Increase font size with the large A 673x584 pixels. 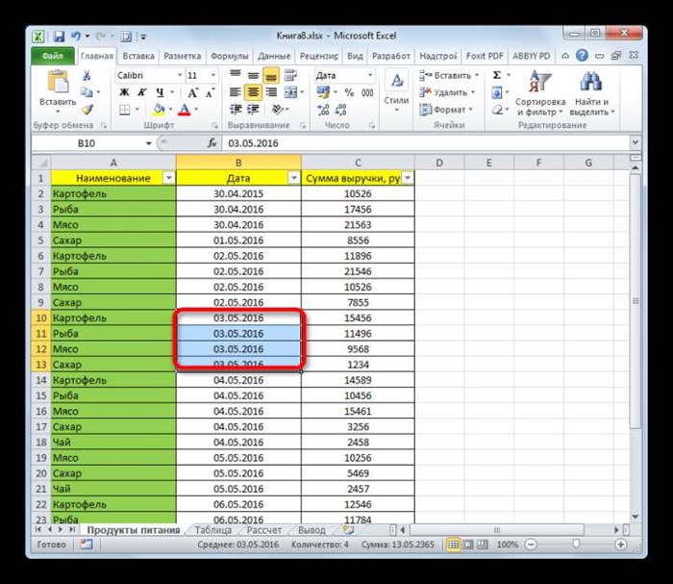(192, 92)
